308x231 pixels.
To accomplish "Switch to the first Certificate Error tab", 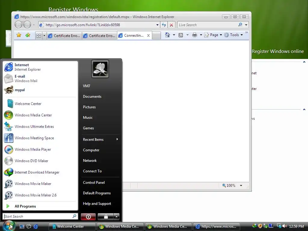I will [x=64, y=35].
